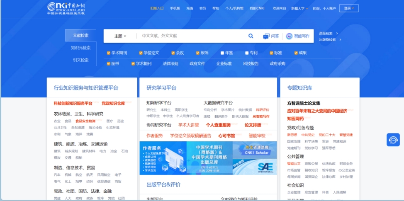Open 知医网药 link
404x201 pixels.
tap(295, 119)
